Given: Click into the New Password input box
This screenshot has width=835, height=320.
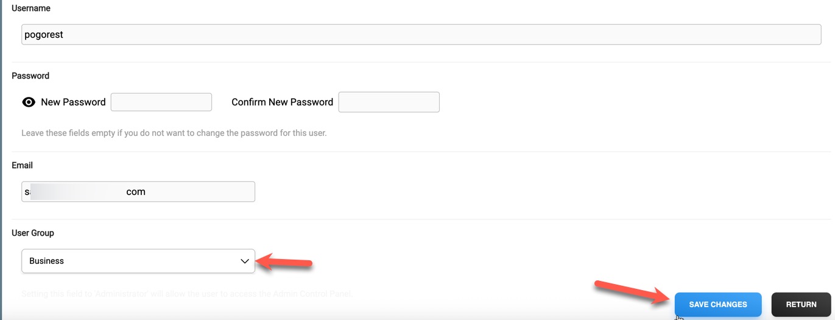Looking at the screenshot, I should coord(161,102).
